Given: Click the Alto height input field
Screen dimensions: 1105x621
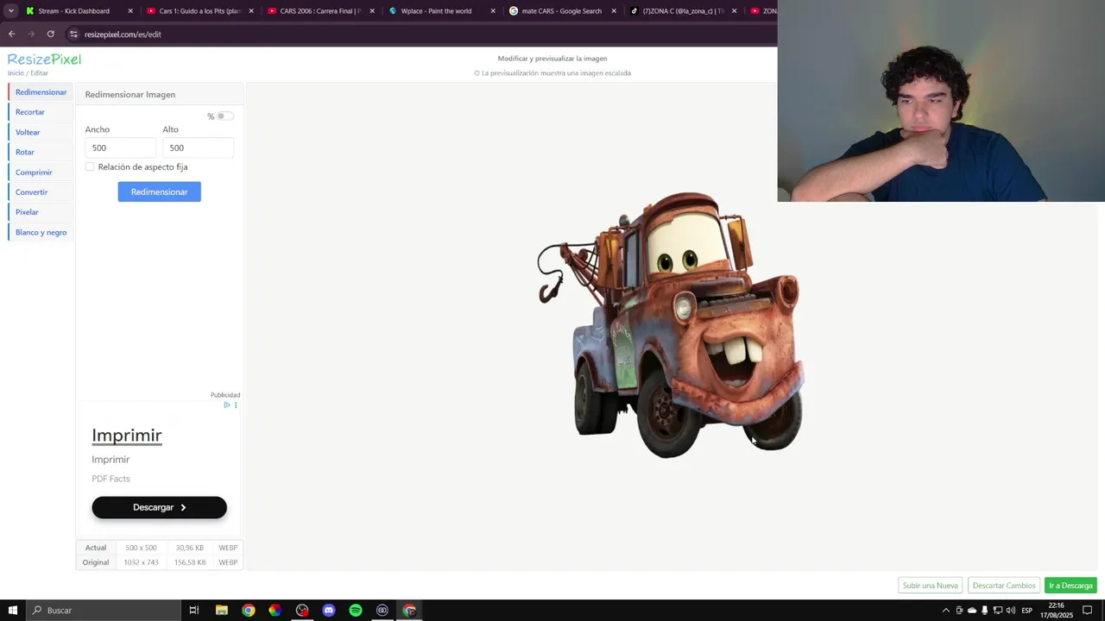Looking at the screenshot, I should pyautogui.click(x=198, y=147).
